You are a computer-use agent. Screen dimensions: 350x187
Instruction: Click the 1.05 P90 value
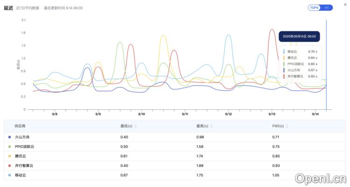276,175
